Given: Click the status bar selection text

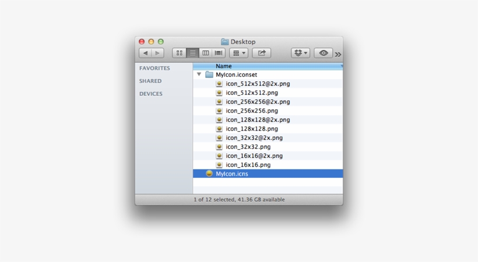Looking at the screenshot, I should click(x=239, y=200).
